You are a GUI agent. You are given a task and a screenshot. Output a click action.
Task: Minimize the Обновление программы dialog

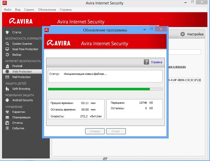(145, 29)
